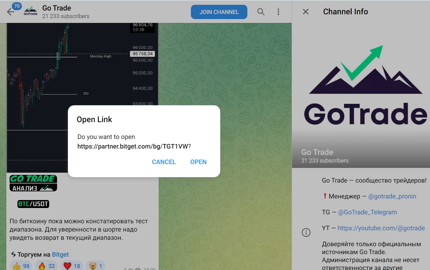The image size is (430, 270).
Task: Click the GO TRADE АНАЛИЗ emoji sticker
Action: coord(33,183)
